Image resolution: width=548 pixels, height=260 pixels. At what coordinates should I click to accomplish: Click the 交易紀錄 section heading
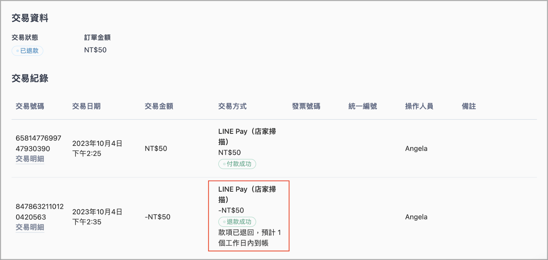point(30,78)
